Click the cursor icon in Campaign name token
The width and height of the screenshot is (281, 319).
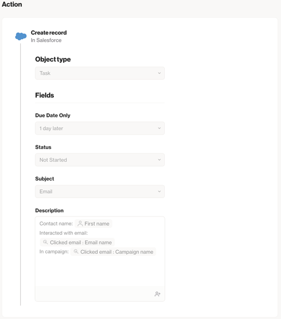[x=76, y=252]
